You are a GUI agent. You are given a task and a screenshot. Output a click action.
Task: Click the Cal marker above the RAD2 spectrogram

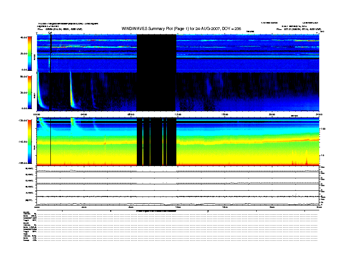tap(50, 33)
